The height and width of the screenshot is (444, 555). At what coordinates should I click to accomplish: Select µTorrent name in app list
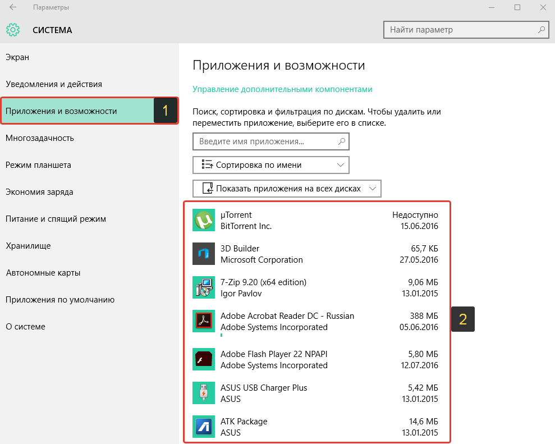(236, 215)
